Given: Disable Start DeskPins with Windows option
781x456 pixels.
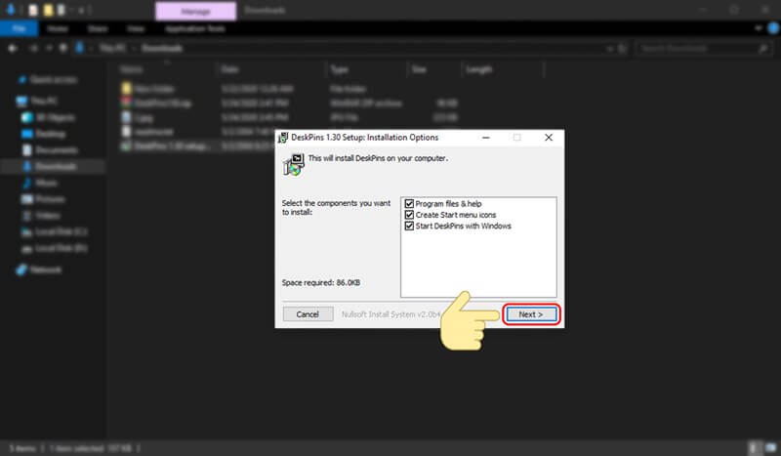Looking at the screenshot, I should (x=409, y=226).
